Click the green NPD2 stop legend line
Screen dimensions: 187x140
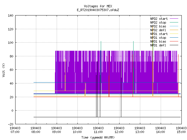(x=174, y=22)
